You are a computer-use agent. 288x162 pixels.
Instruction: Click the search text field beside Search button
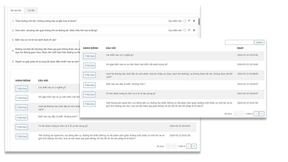click(239, 42)
